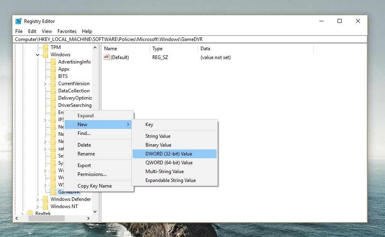
Task: Select QWORD (64-bit) Value option
Action: click(174, 162)
